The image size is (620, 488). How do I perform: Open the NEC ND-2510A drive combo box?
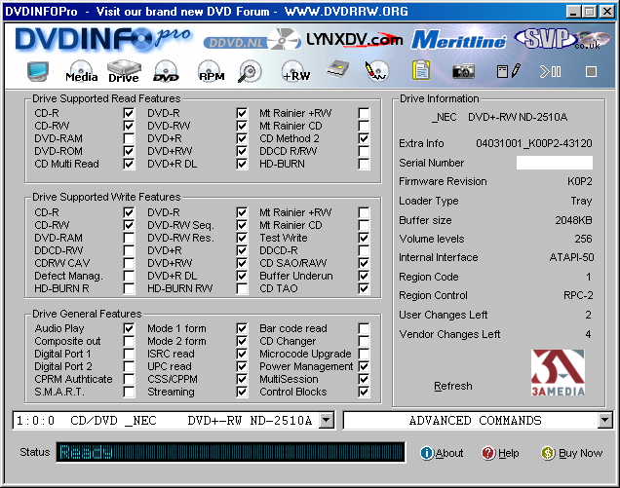pos(174,420)
